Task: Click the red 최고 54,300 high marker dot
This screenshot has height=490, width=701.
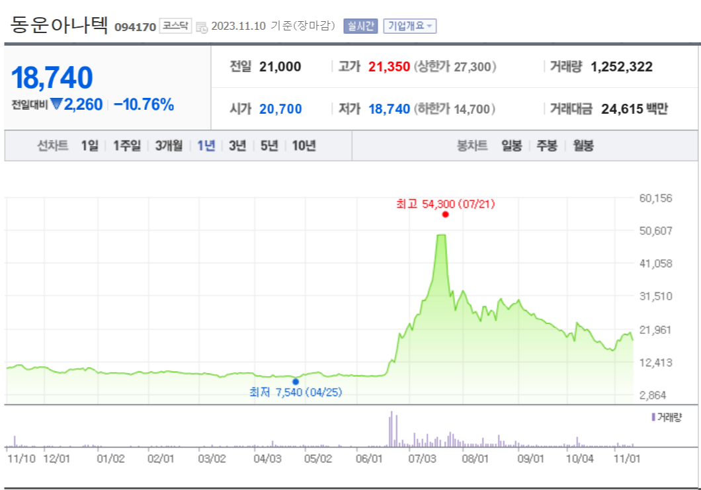Action: point(445,215)
